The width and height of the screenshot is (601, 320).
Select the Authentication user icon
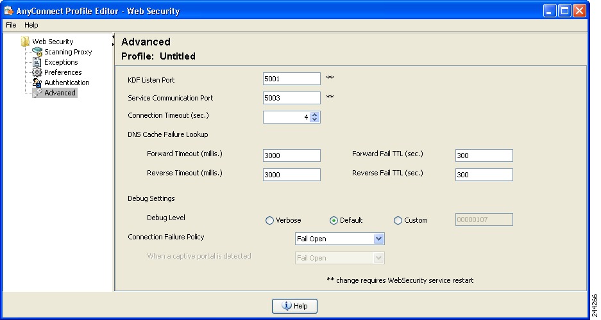[37, 83]
